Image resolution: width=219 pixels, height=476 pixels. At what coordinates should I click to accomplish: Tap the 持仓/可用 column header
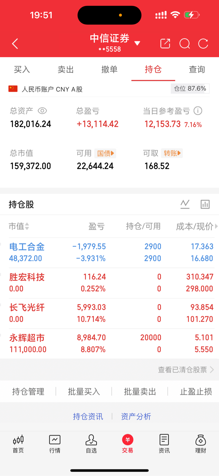coord(143,226)
